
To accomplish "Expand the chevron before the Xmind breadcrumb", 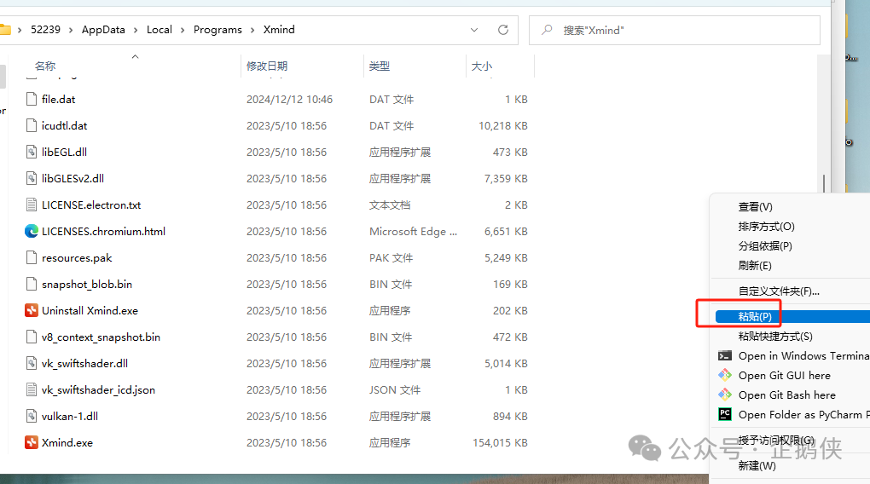I will click(252, 30).
